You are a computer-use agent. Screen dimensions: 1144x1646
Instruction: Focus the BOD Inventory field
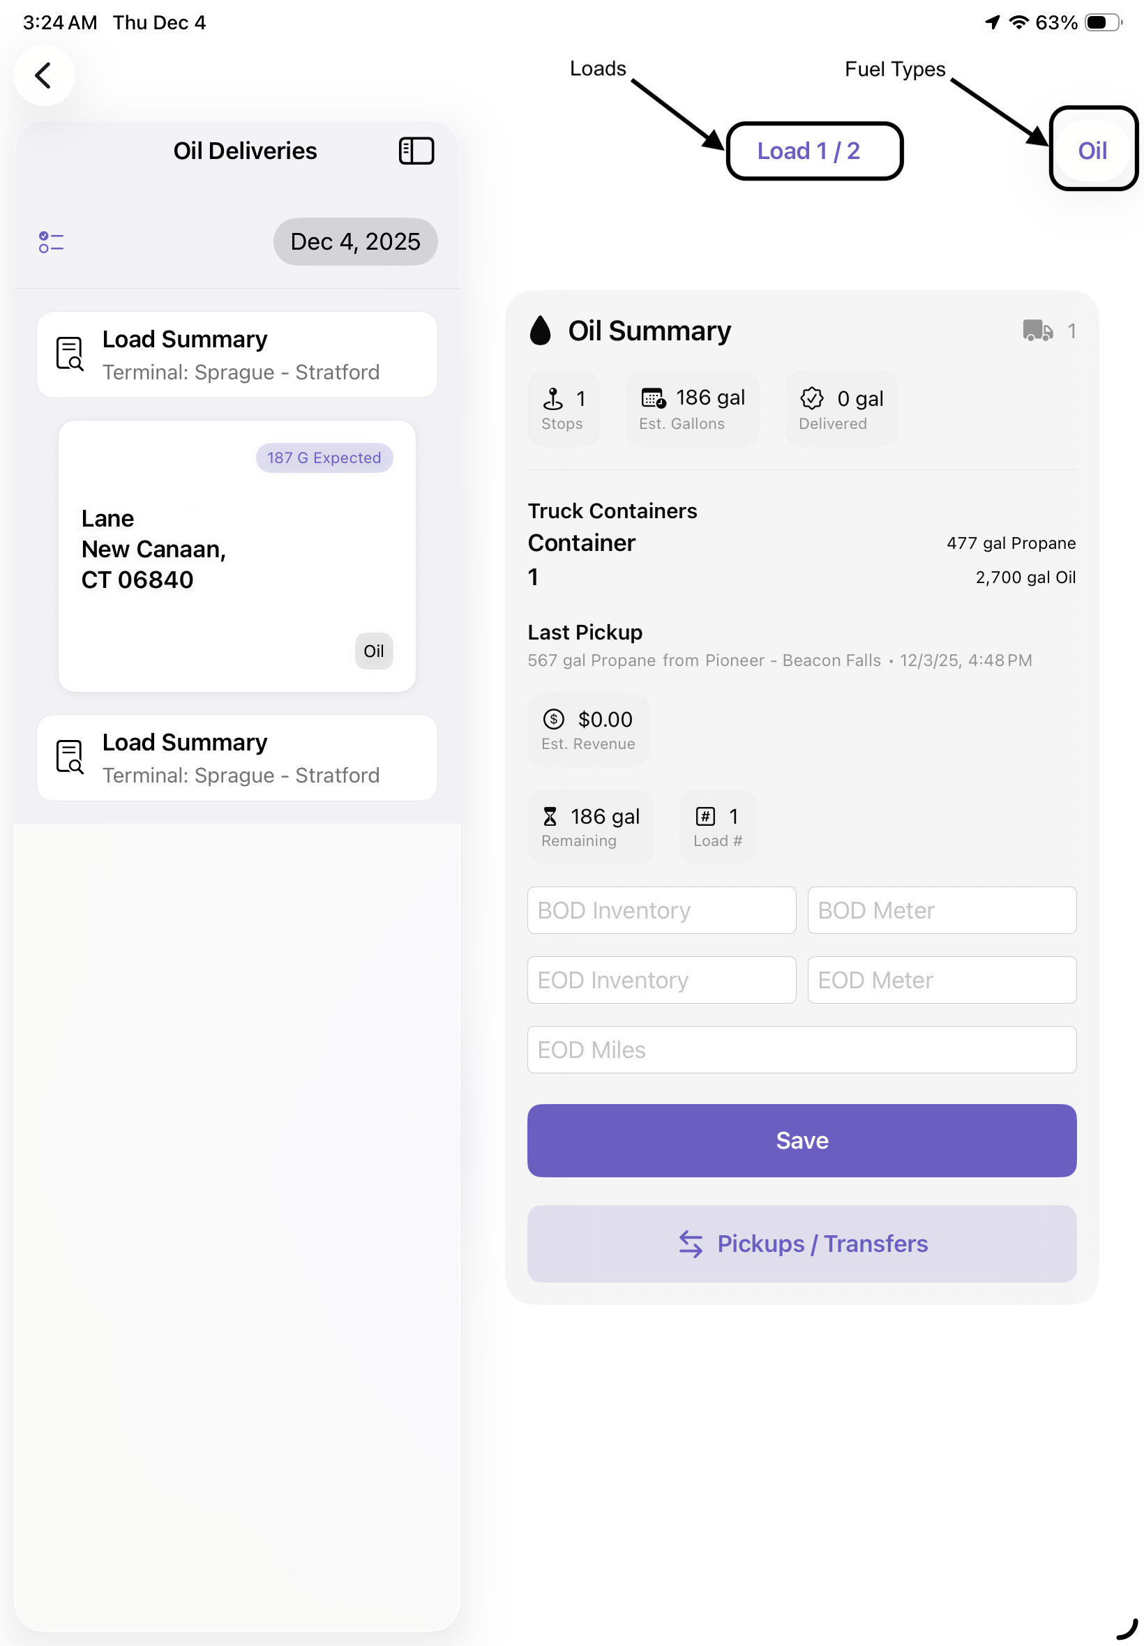(x=661, y=910)
